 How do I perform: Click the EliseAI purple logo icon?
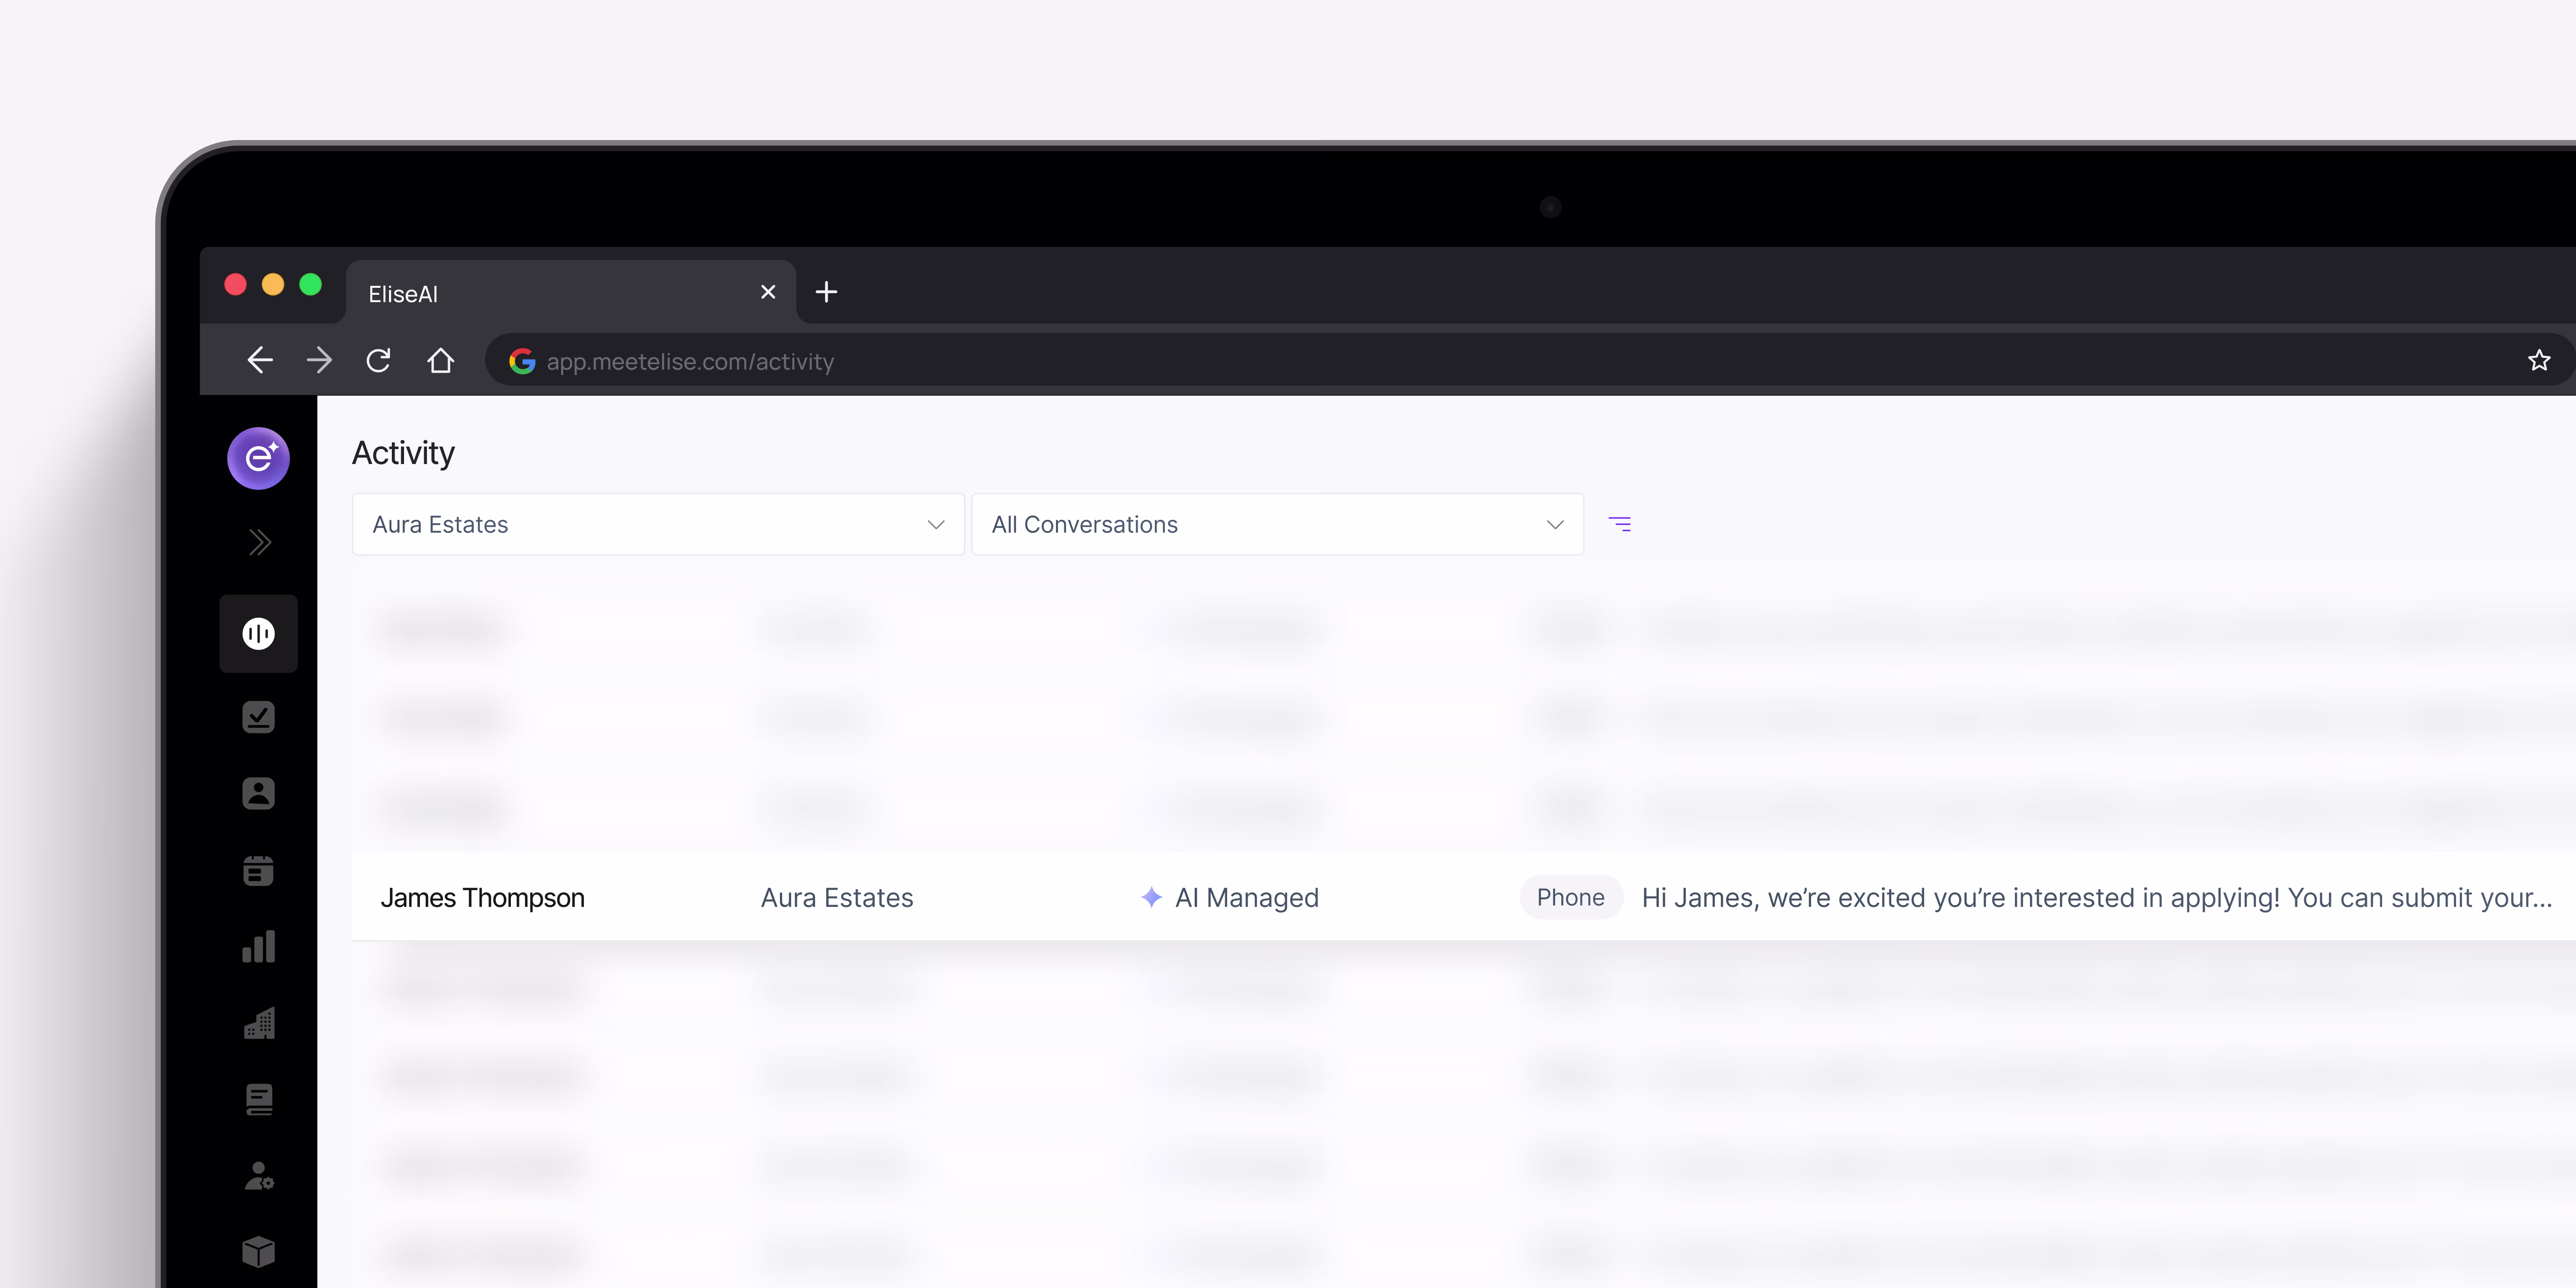[x=258, y=458]
